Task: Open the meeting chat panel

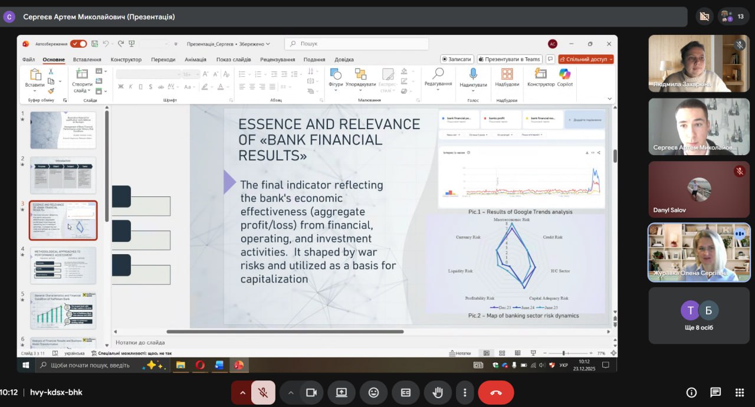Action: [715, 393]
